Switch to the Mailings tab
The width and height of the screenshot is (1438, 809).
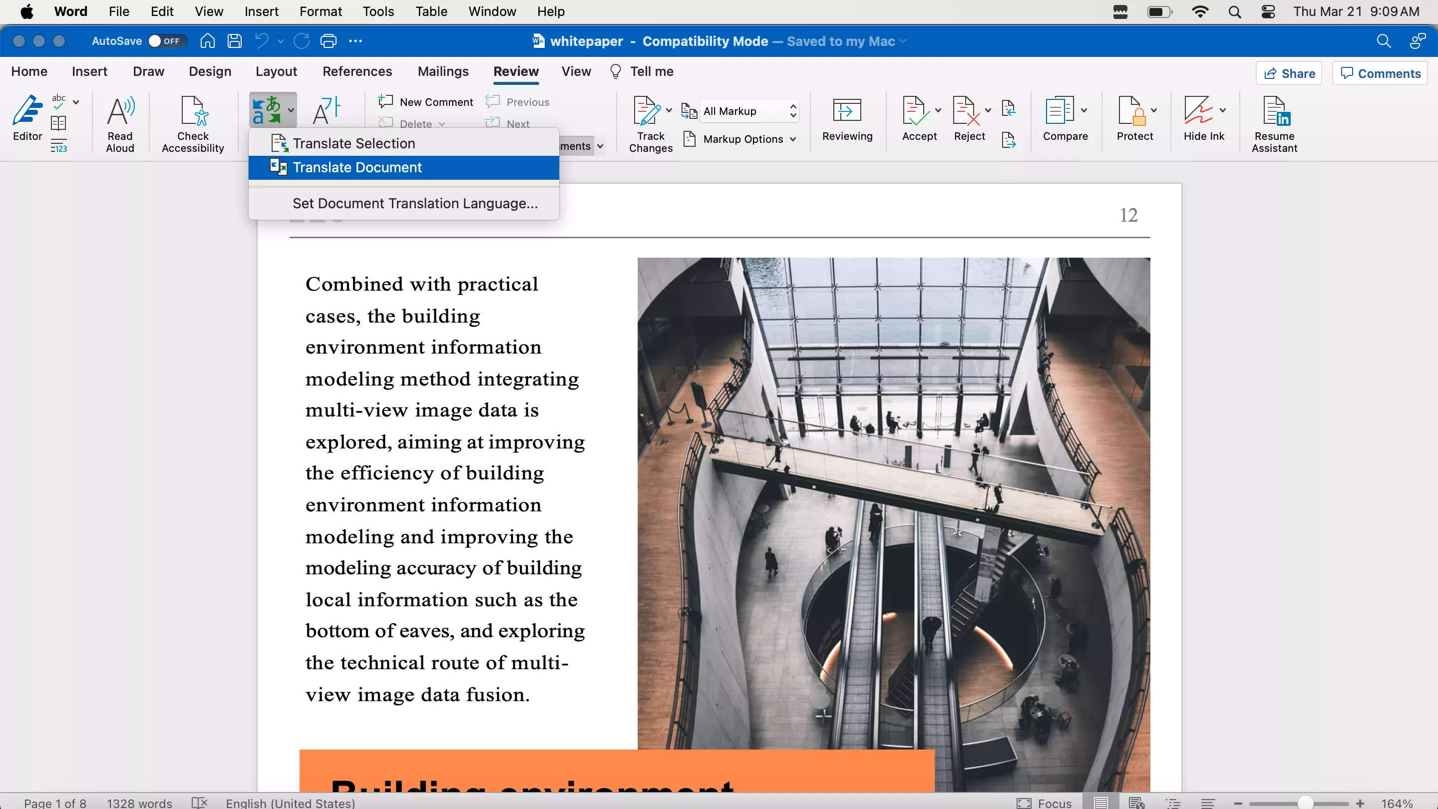(443, 71)
